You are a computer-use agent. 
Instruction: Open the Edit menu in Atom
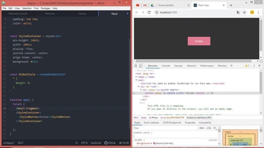(x=10, y=8)
